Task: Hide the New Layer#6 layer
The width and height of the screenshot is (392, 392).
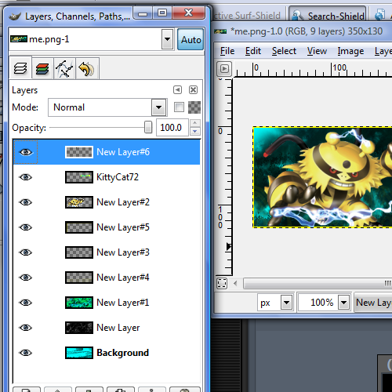Action: click(x=26, y=152)
